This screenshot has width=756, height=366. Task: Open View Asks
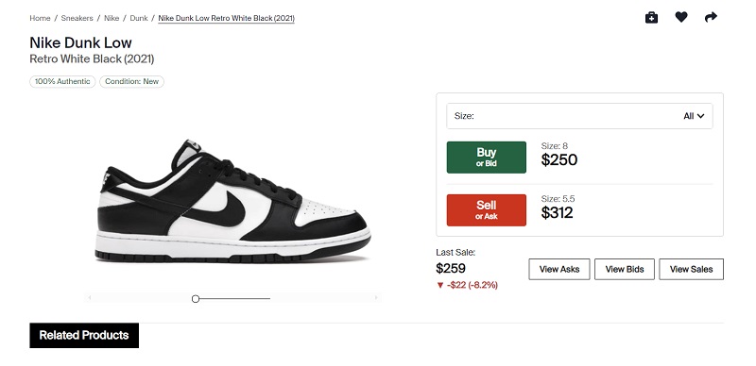pos(559,269)
